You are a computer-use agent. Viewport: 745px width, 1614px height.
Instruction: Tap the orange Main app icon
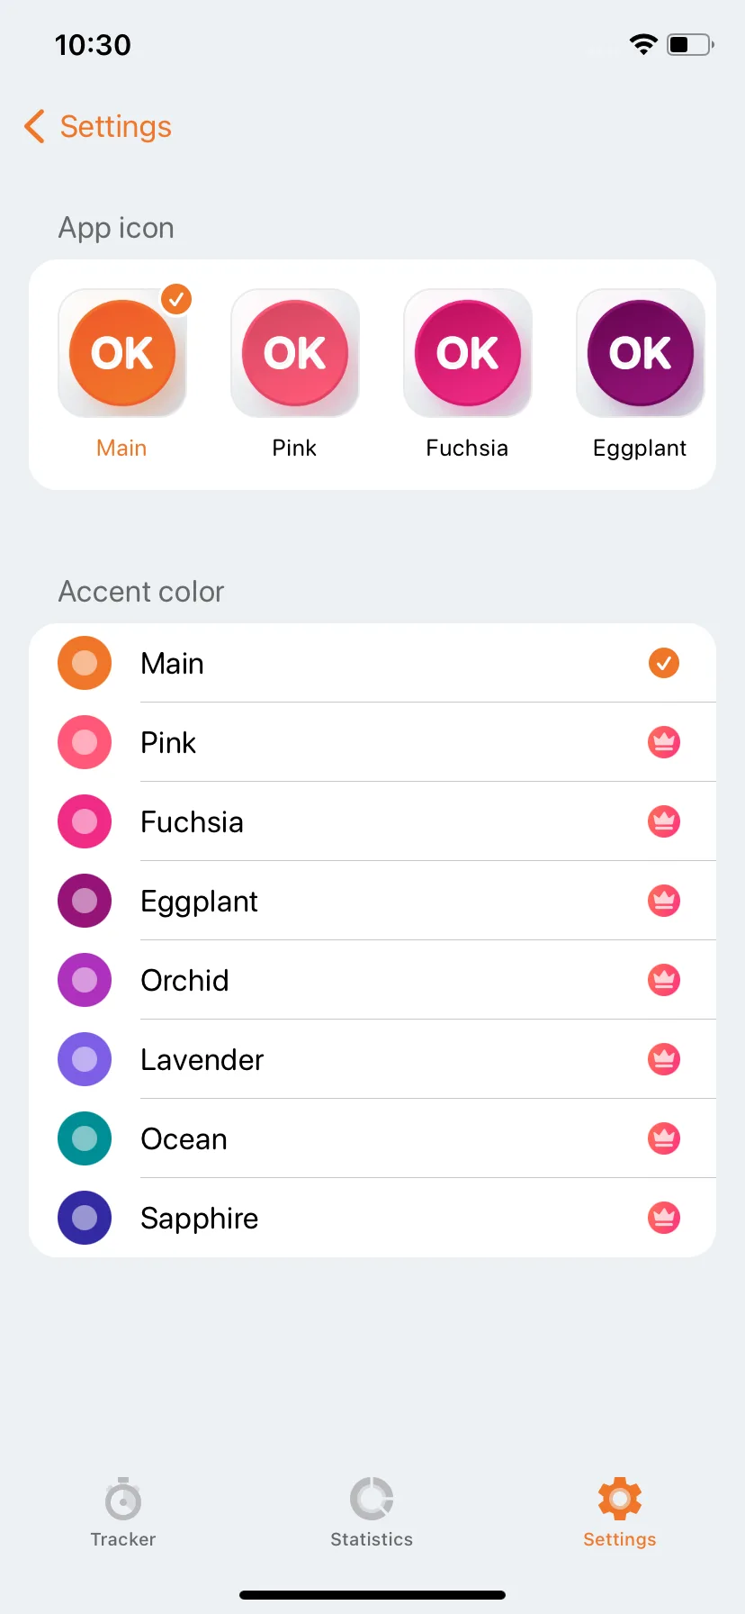point(122,353)
